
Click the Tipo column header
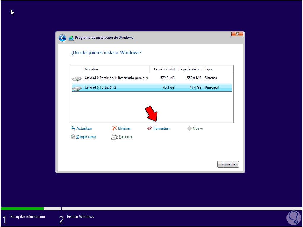click(x=218, y=69)
